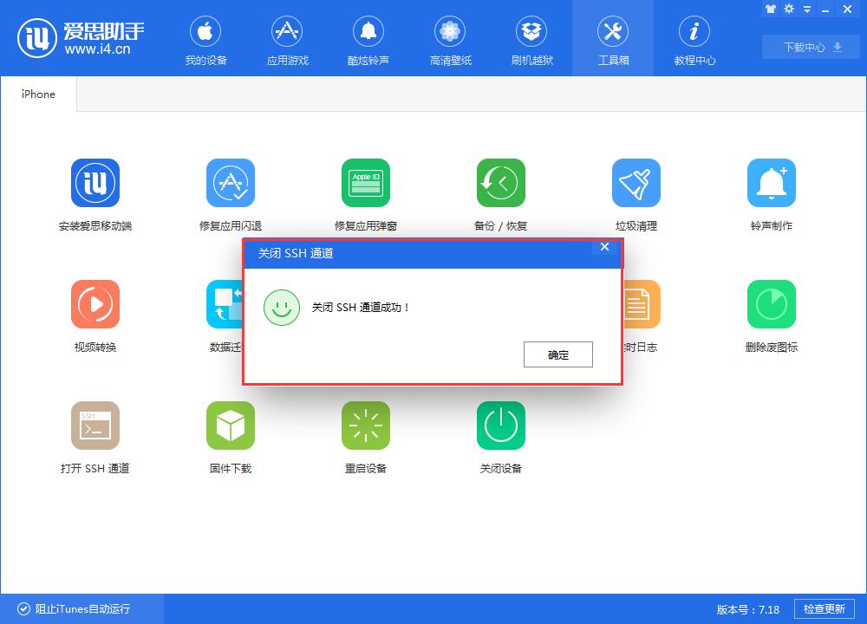This screenshot has height=624, width=867.
Task: Select the iPhone device tab
Action: point(38,94)
